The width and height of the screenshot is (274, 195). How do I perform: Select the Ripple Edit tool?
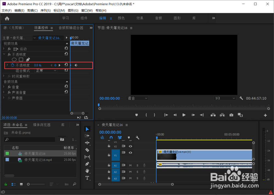pos(87,143)
